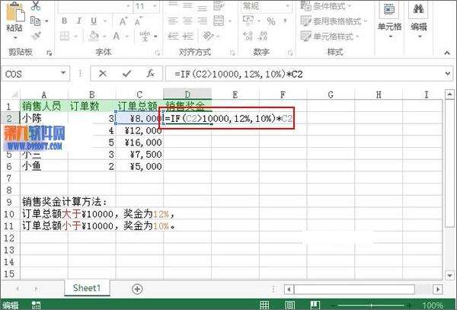The image size is (457, 310).
Task: Click the Paste (粘贴) clipboard icon
Action: 15,11
